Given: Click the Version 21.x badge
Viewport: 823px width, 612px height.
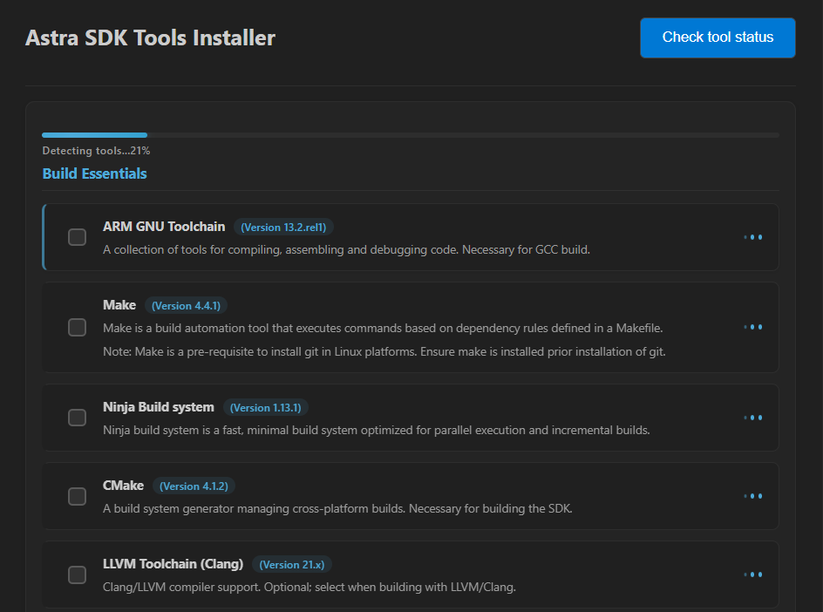Looking at the screenshot, I should point(292,565).
